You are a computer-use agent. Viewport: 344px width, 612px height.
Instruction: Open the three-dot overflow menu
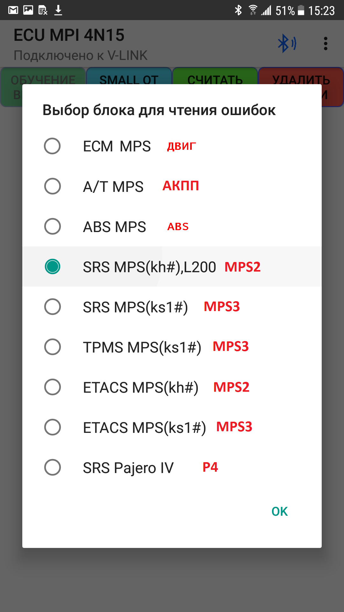(325, 44)
